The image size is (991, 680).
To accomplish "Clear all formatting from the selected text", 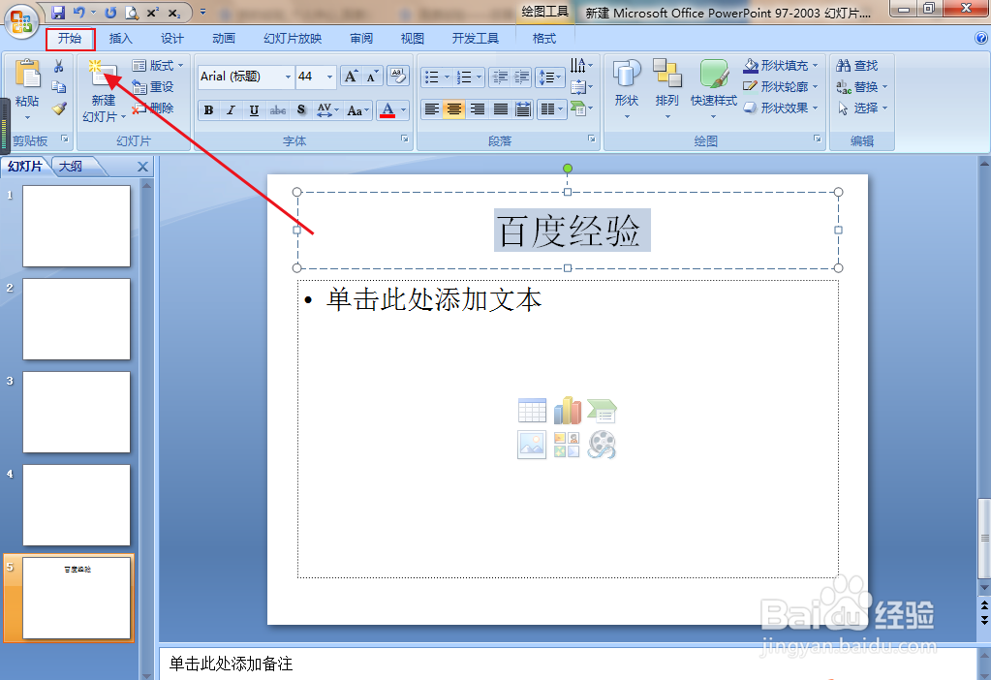I will [398, 77].
